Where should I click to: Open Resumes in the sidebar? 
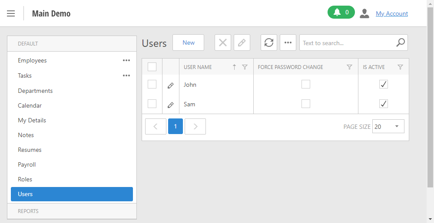tap(30, 150)
